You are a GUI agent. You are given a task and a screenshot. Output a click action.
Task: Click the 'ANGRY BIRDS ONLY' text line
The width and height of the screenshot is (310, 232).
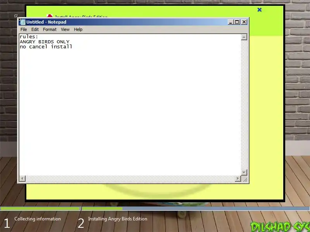[x=45, y=42]
